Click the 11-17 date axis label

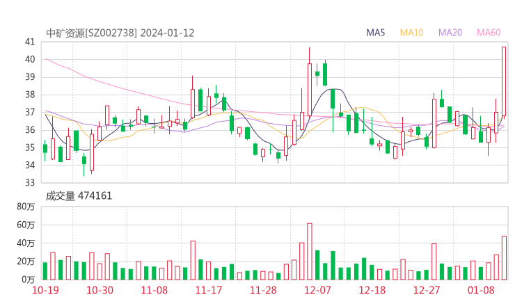[x=209, y=290]
